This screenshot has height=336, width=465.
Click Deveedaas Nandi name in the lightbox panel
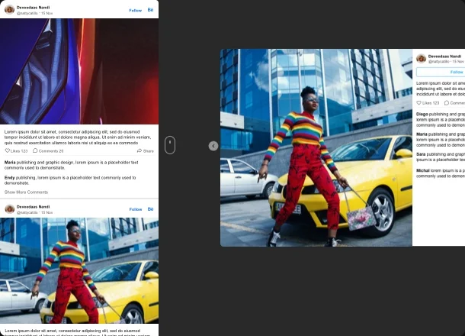click(445, 57)
